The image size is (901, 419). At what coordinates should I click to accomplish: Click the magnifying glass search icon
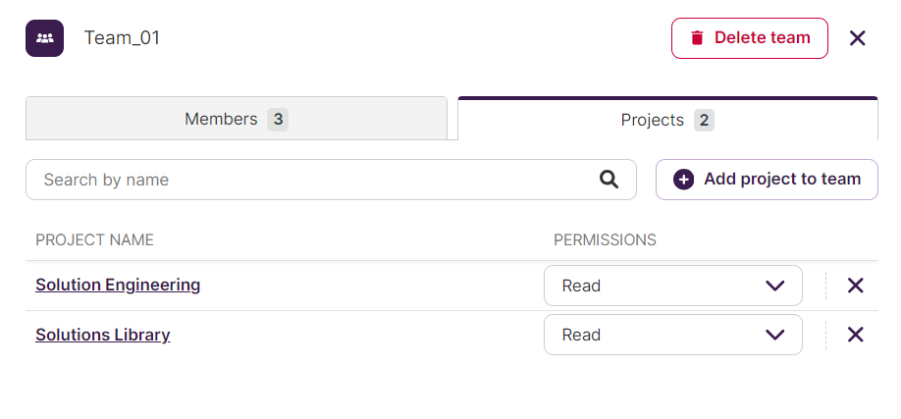click(x=609, y=180)
